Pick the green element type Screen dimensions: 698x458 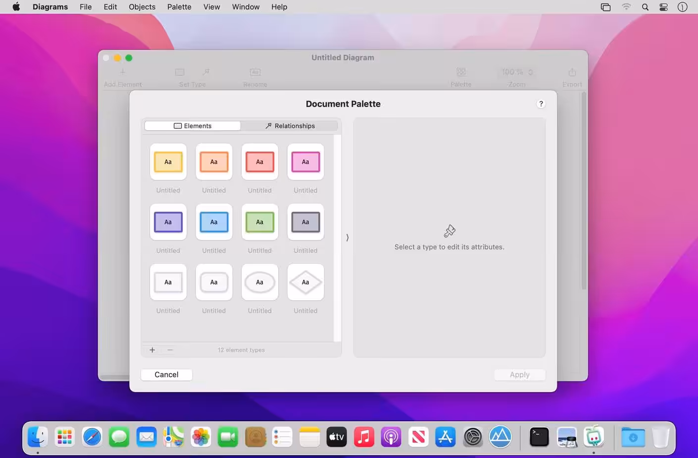(x=260, y=222)
